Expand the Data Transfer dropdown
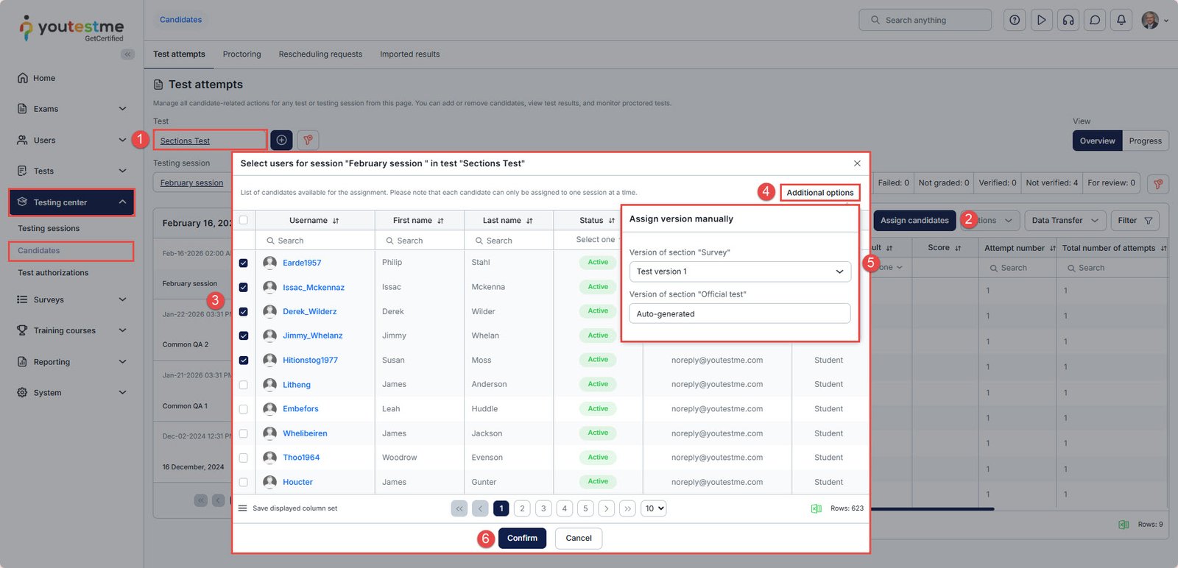Screen dimensions: 1178x568 pyautogui.click(x=1065, y=220)
